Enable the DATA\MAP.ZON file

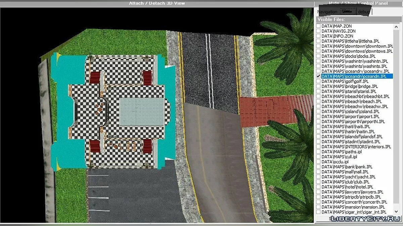(x=318, y=26)
